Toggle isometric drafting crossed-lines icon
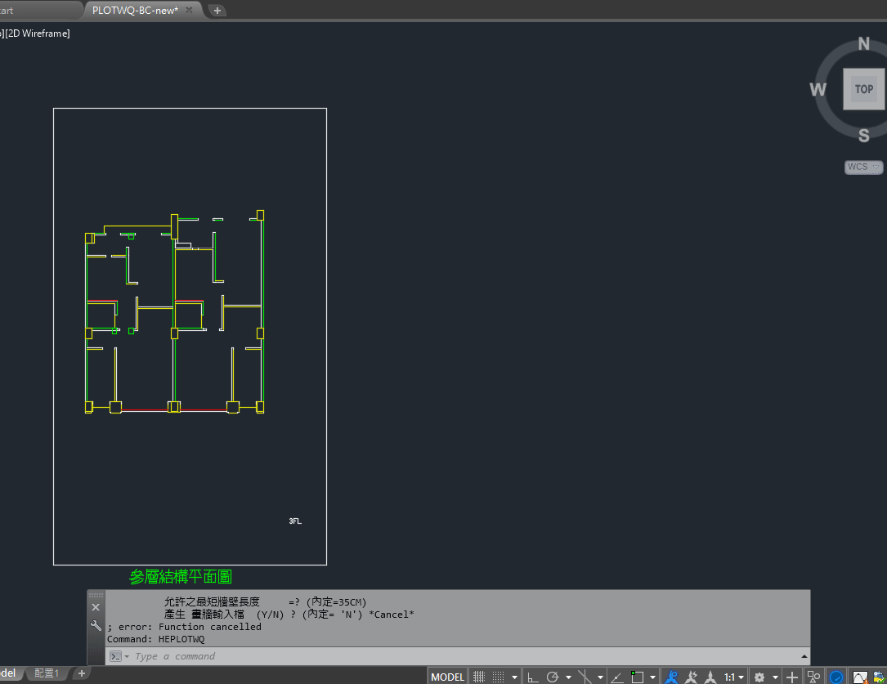 [585, 677]
